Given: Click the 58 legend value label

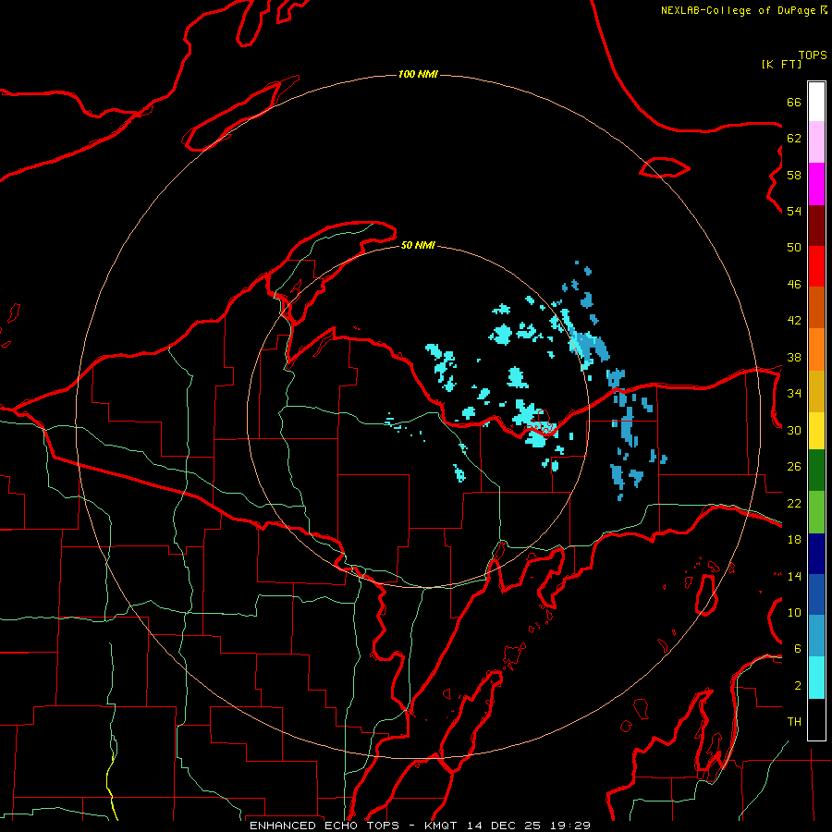Looking at the screenshot, I should [794, 175].
